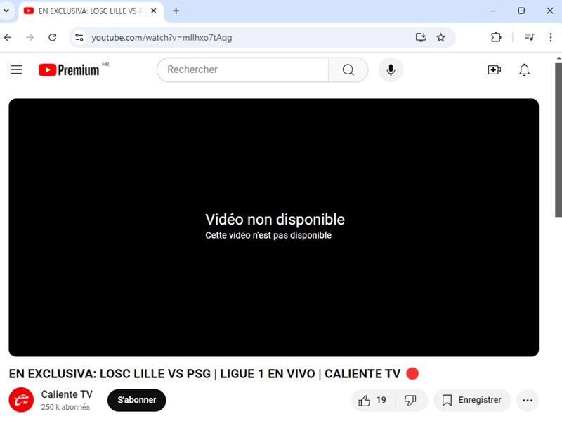Select the EN EXCLUSIVA: LOSC LILLE tab
562x421 pixels.
pos(91,11)
